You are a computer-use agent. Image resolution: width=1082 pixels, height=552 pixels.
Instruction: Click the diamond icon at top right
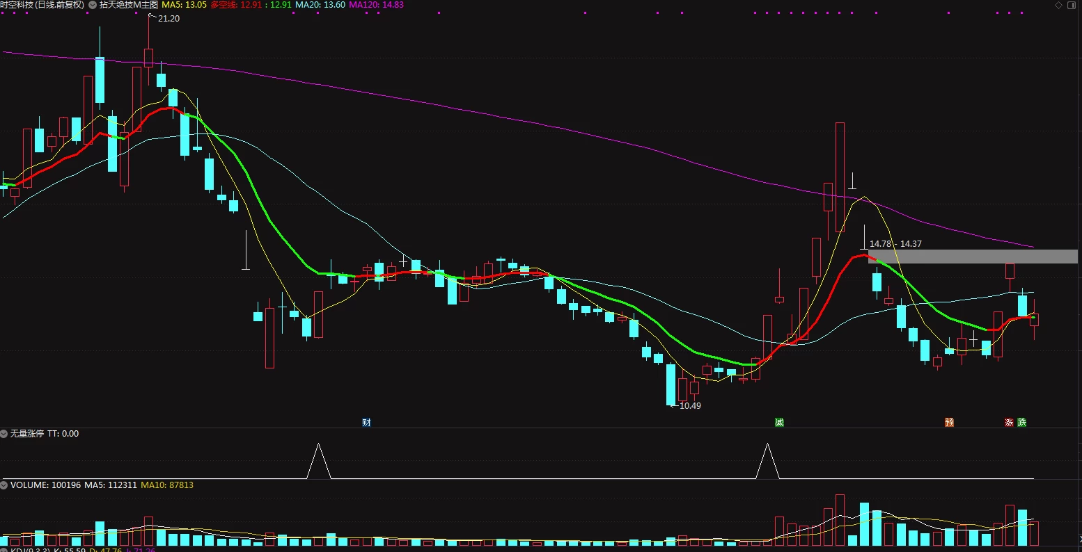click(x=1059, y=5)
